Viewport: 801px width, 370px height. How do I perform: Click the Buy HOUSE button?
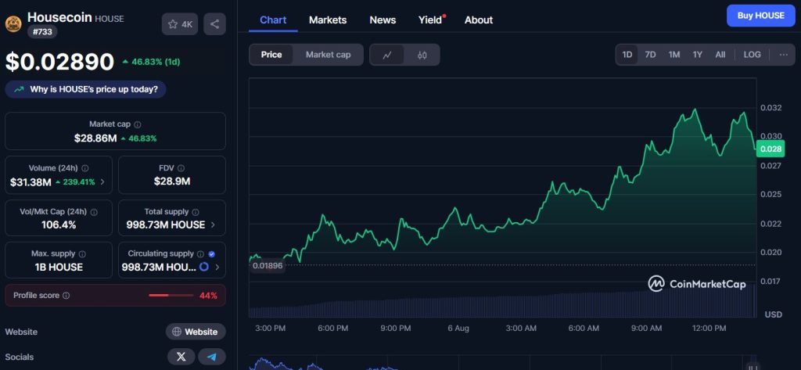tap(760, 16)
